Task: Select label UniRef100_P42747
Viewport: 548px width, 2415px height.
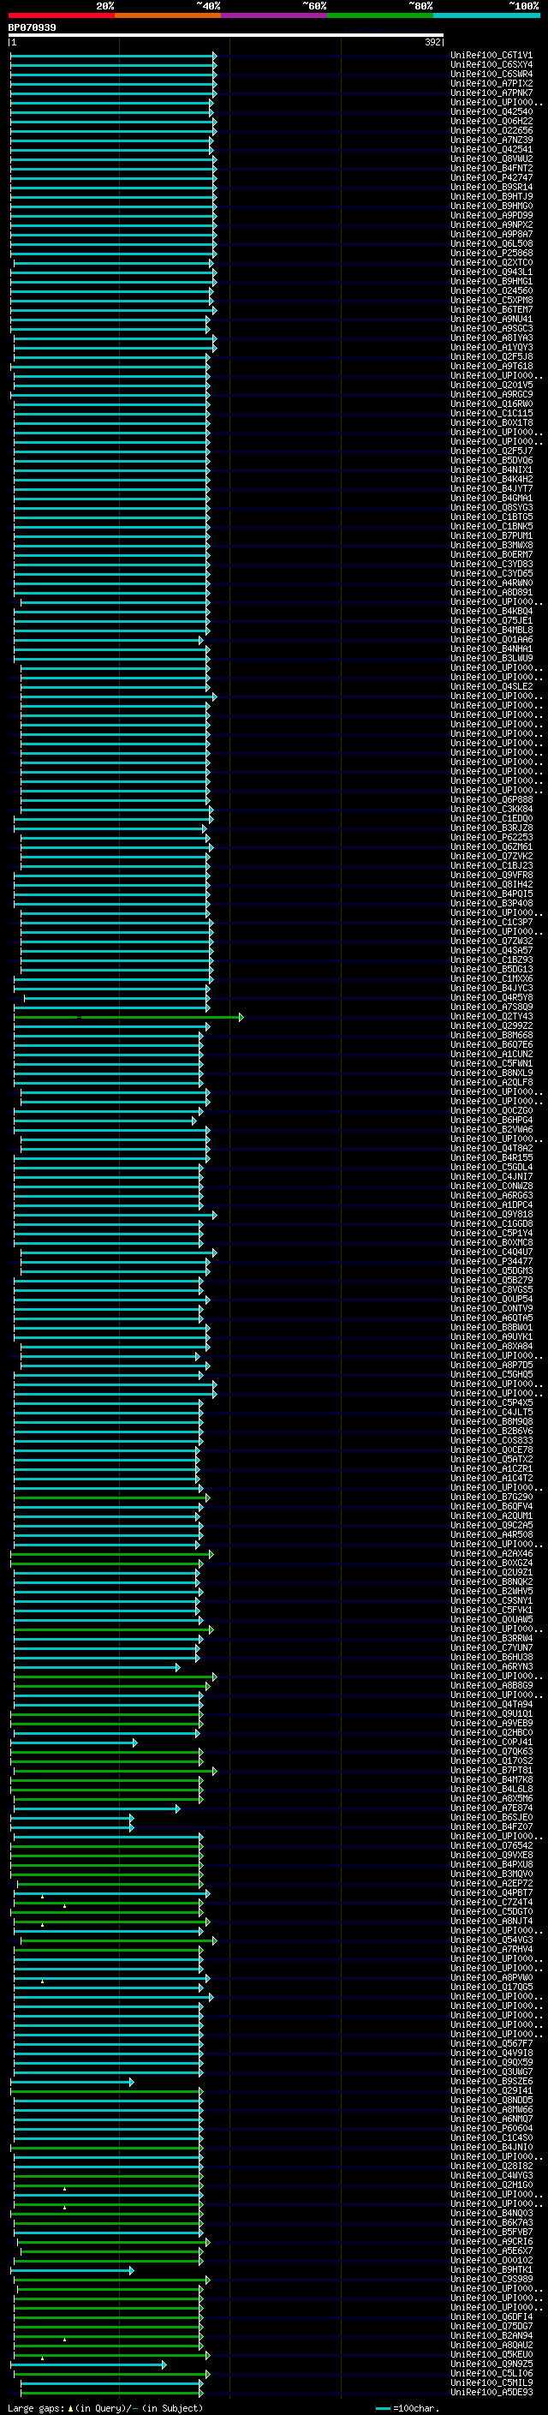Action: [491, 177]
